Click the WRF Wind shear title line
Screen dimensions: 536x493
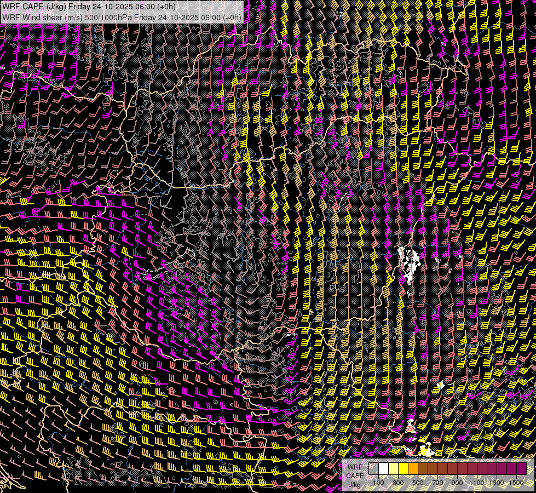click(x=122, y=18)
